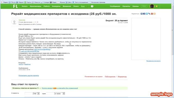Click the info@contentics.ru email text
174x98 pixels.
(63, 53)
